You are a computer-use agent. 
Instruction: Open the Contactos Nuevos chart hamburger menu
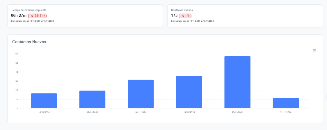(314, 50)
